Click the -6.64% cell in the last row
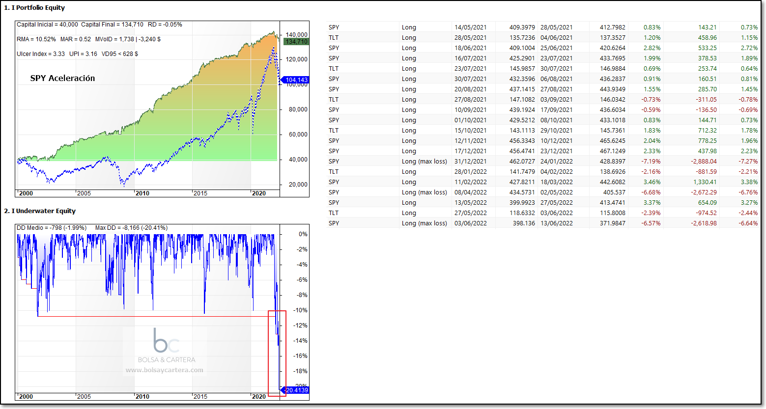 pyautogui.click(x=748, y=223)
